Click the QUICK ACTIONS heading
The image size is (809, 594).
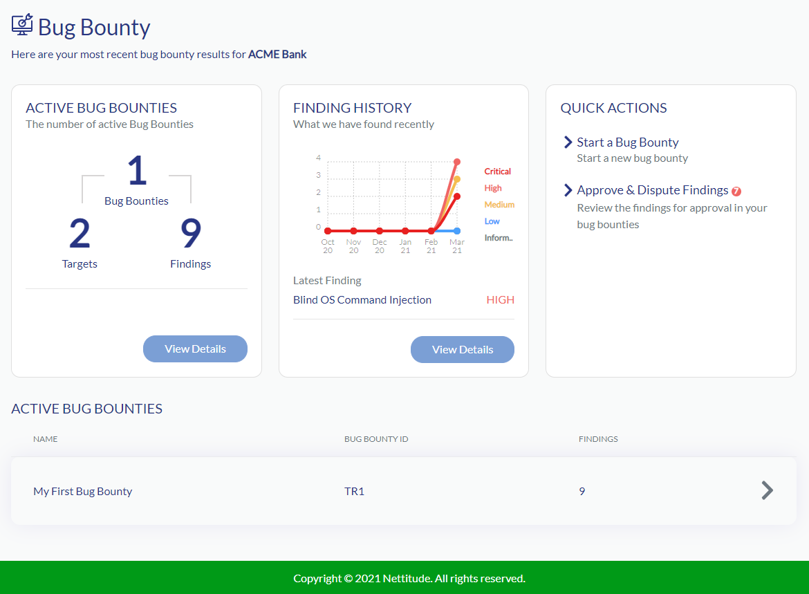click(613, 108)
